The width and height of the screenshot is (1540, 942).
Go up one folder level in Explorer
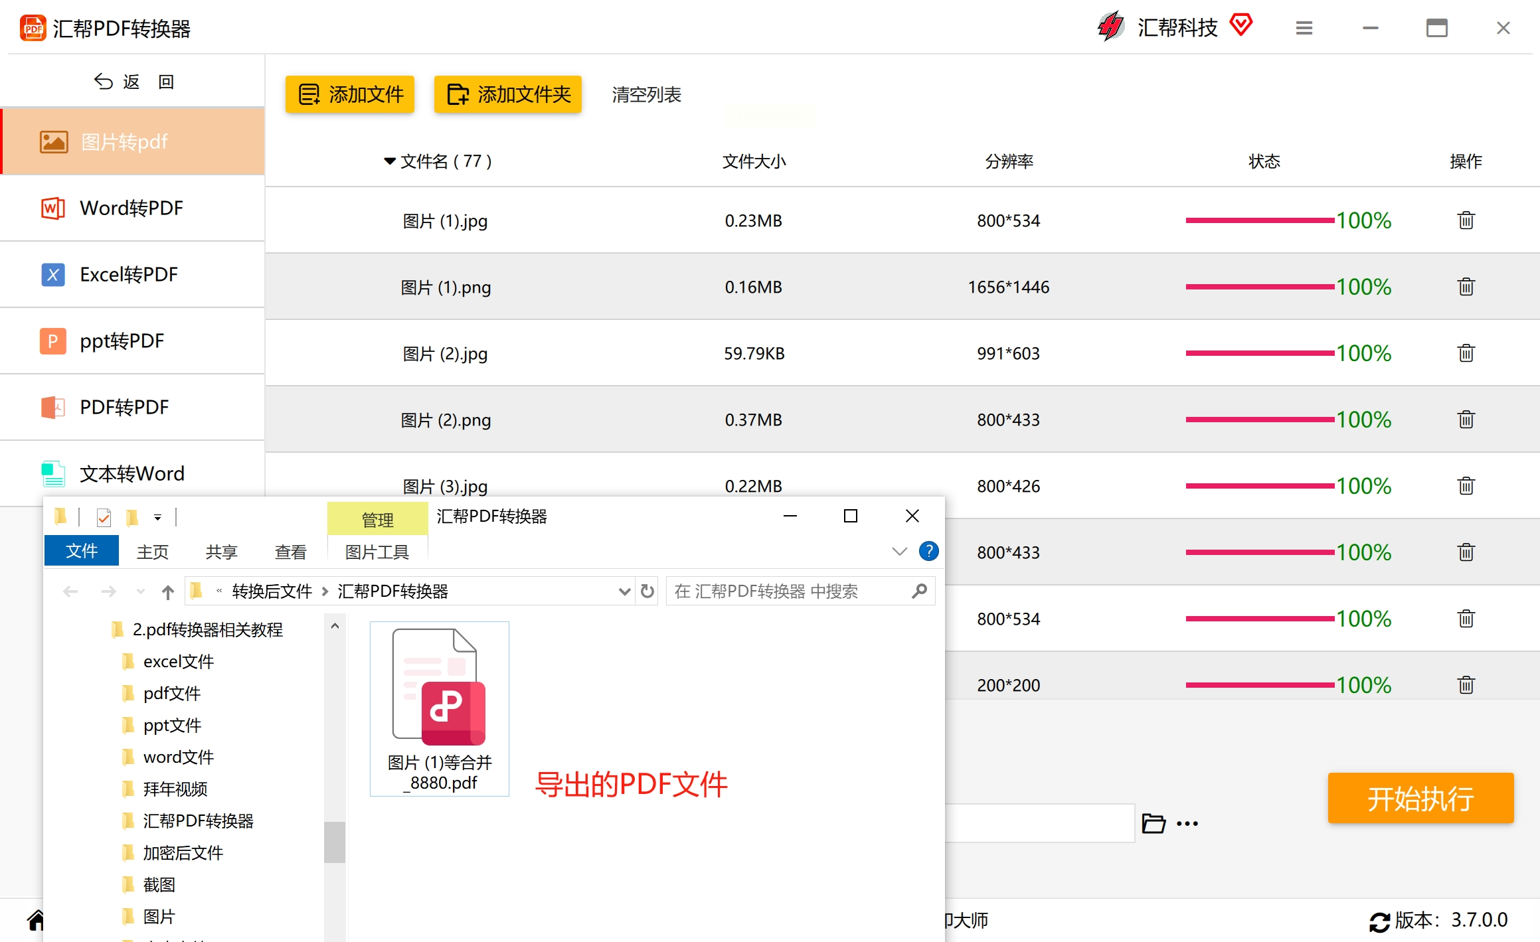(167, 591)
